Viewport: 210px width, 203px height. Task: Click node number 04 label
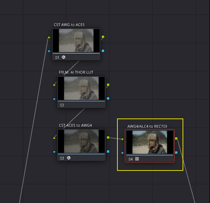(x=131, y=159)
